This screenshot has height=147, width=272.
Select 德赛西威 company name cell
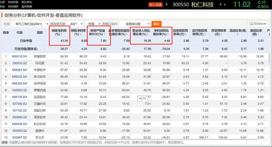[40, 90]
